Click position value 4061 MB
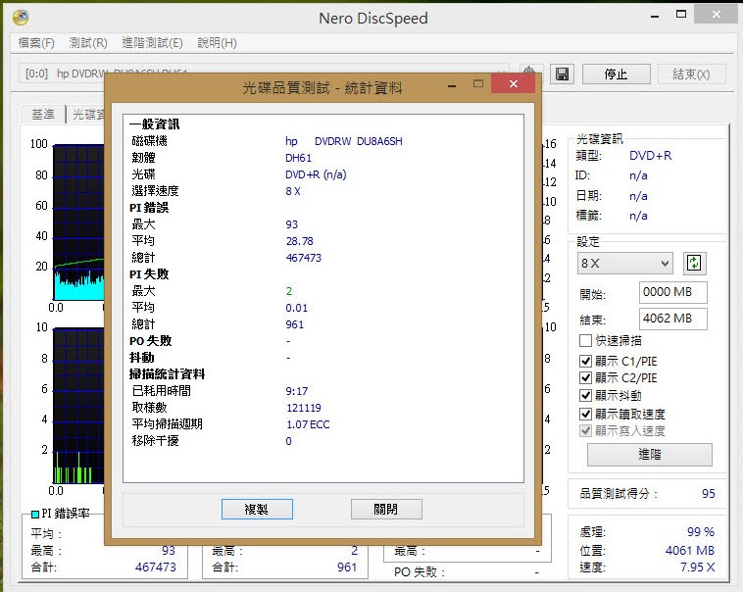 (x=690, y=551)
